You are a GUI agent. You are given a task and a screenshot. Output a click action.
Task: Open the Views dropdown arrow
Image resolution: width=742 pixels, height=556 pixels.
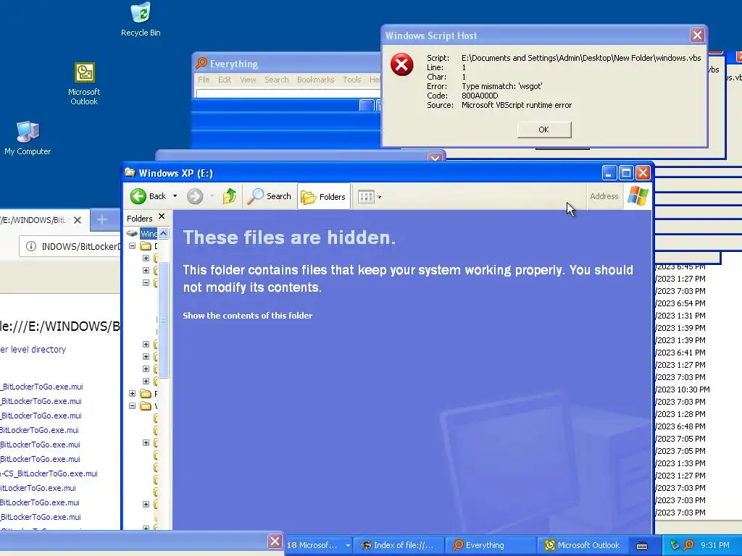(379, 197)
